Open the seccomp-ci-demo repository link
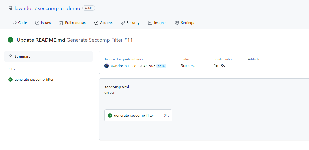 [x=59, y=8]
